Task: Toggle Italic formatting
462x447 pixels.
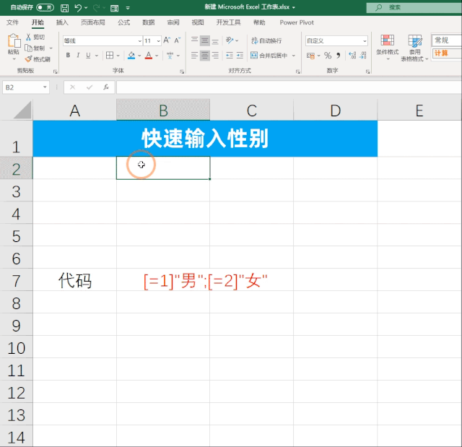Action: (x=78, y=55)
